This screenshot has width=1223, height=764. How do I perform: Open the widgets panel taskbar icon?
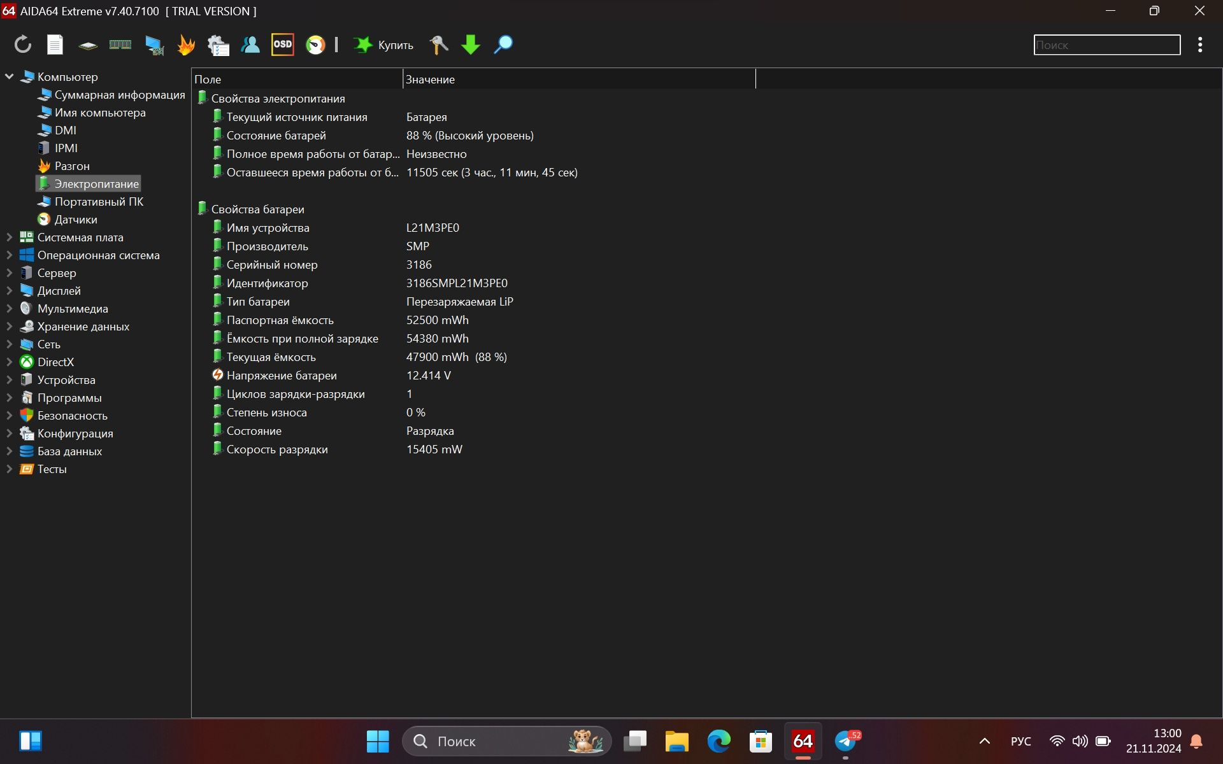point(31,741)
